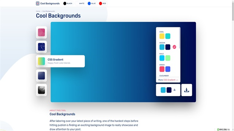Click the gradient list scrollbar
The width and height of the screenshot is (234, 131).
click(x=180, y=38)
